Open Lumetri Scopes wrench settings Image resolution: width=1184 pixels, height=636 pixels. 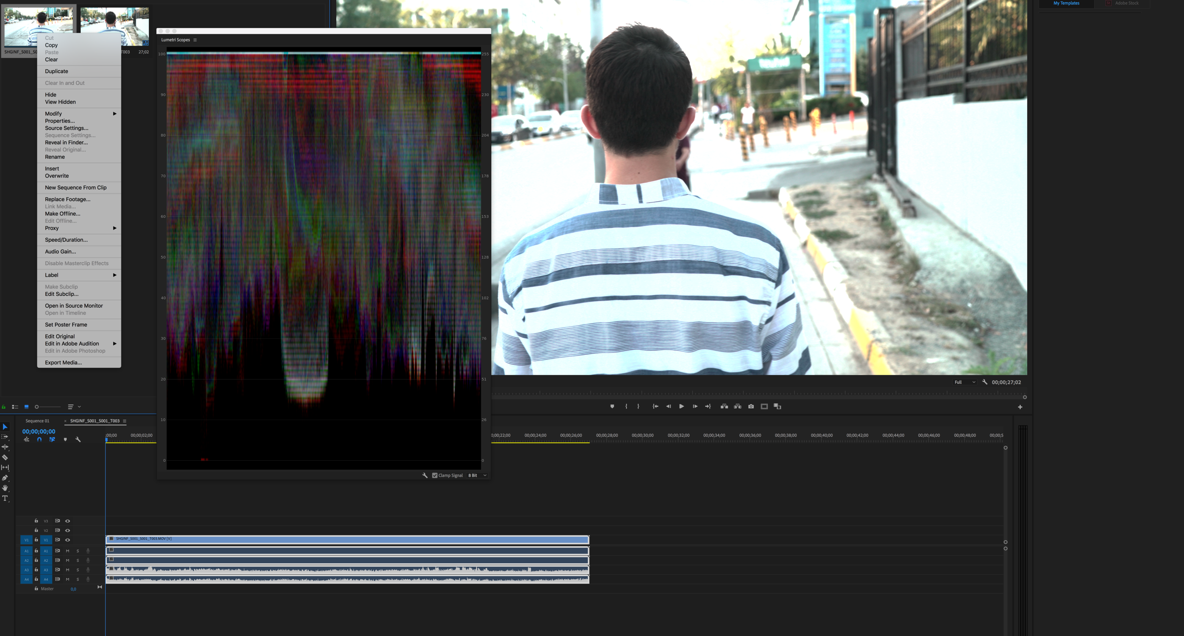425,476
